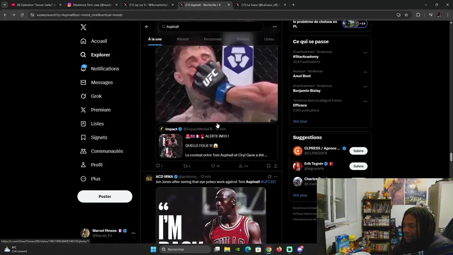Image resolution: width=453 pixels, height=255 pixels.
Task: Go to Accueil home page
Action: 94,41
